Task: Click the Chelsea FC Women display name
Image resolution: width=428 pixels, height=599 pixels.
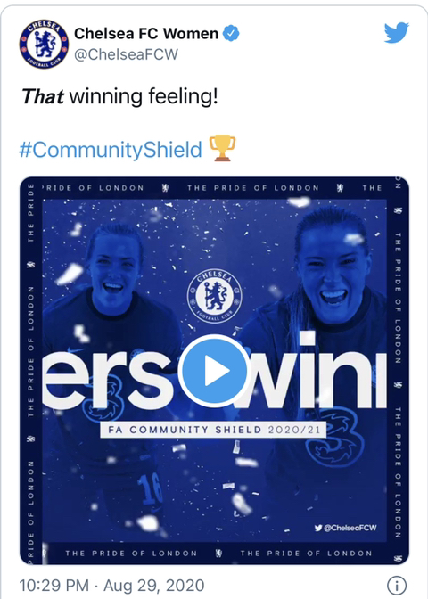Action: tap(146, 34)
